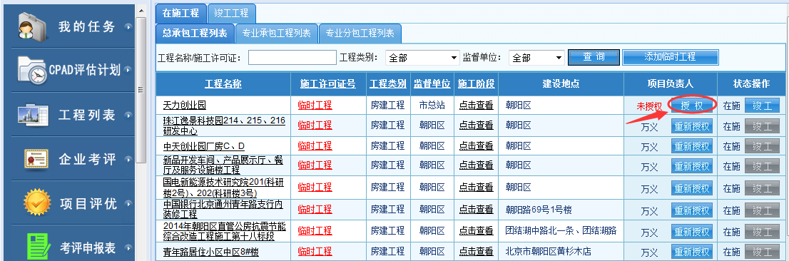Click 授权 button for 天力创业园

click(691, 105)
